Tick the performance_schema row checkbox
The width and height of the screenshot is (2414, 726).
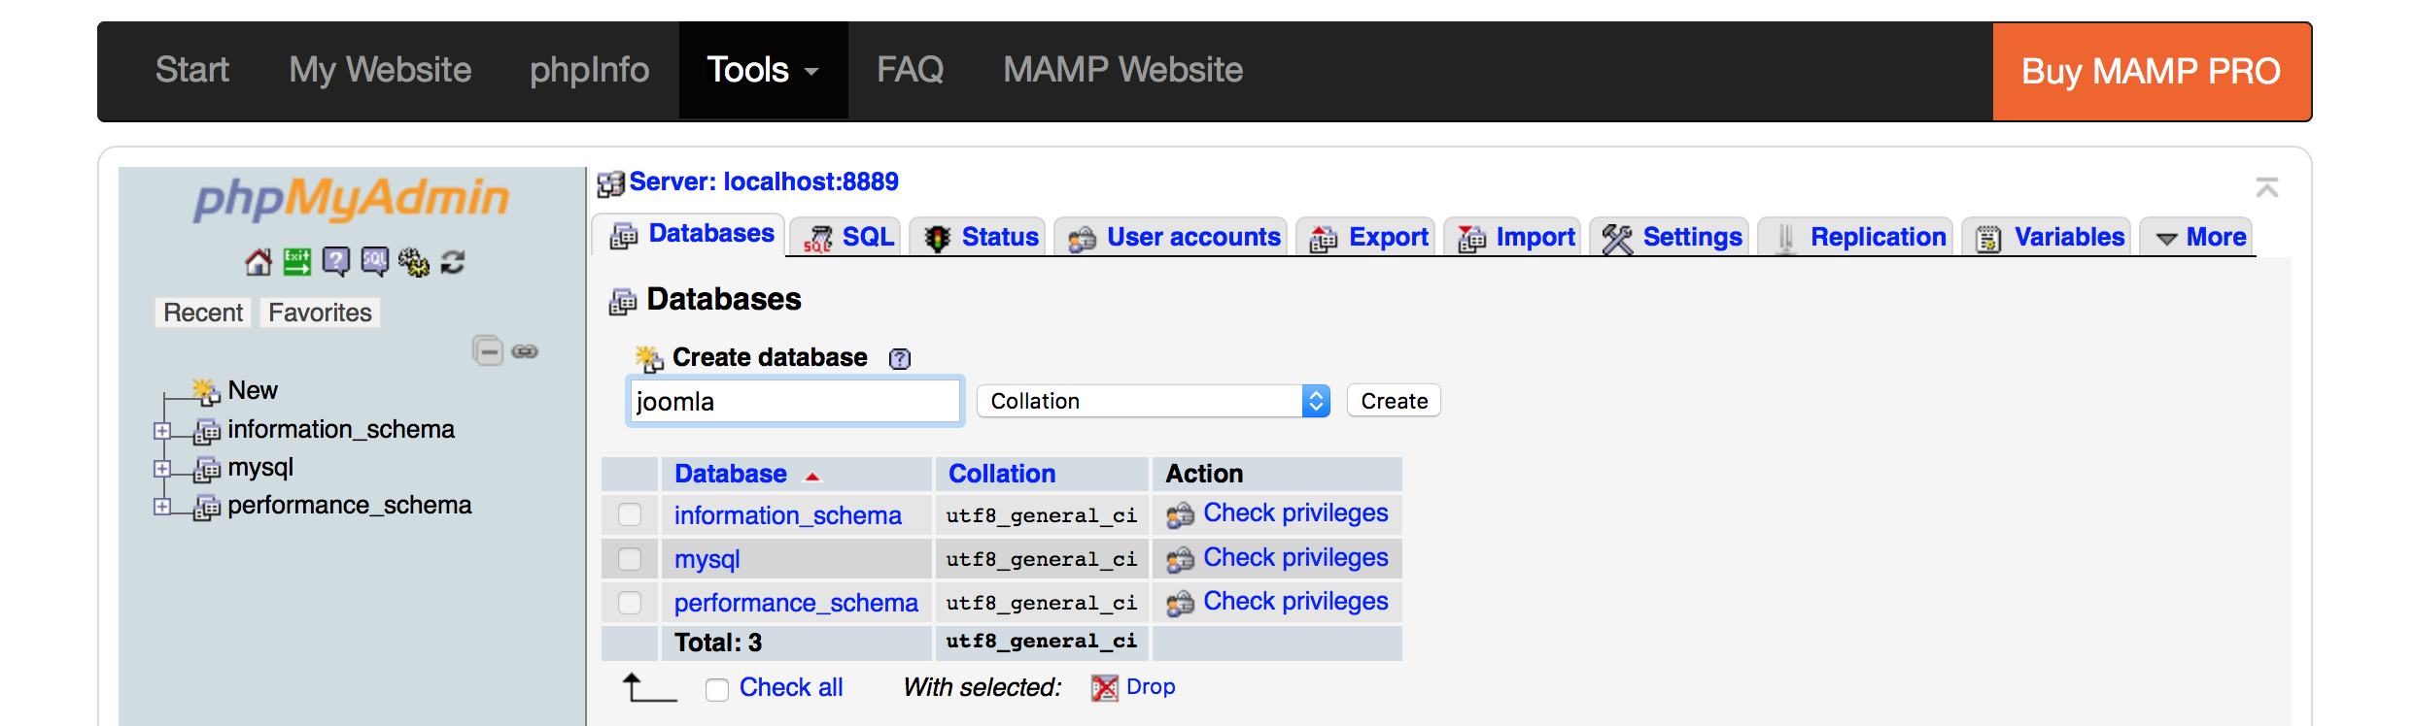point(630,603)
